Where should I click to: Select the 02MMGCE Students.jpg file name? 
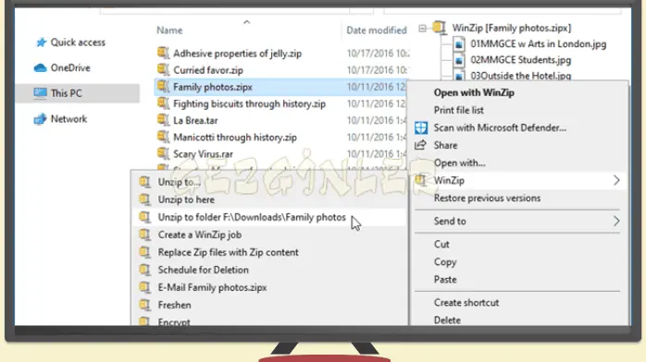521,60
